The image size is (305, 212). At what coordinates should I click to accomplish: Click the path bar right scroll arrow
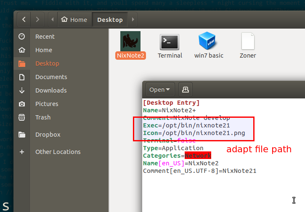(133, 19)
